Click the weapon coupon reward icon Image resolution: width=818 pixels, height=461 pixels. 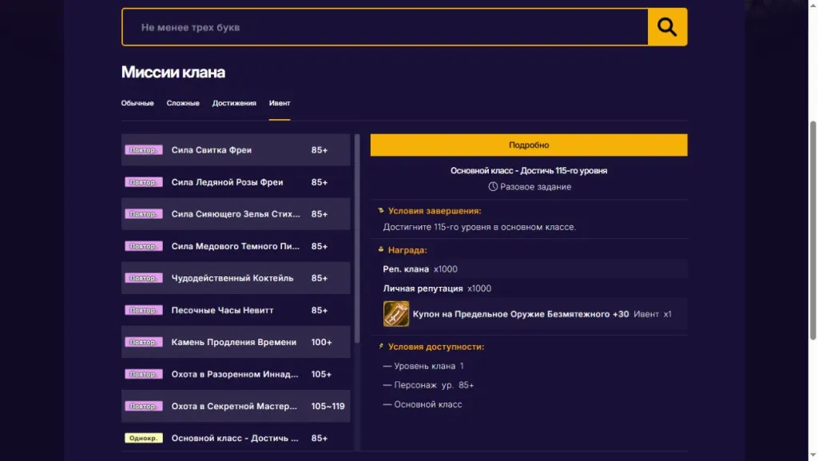396,314
